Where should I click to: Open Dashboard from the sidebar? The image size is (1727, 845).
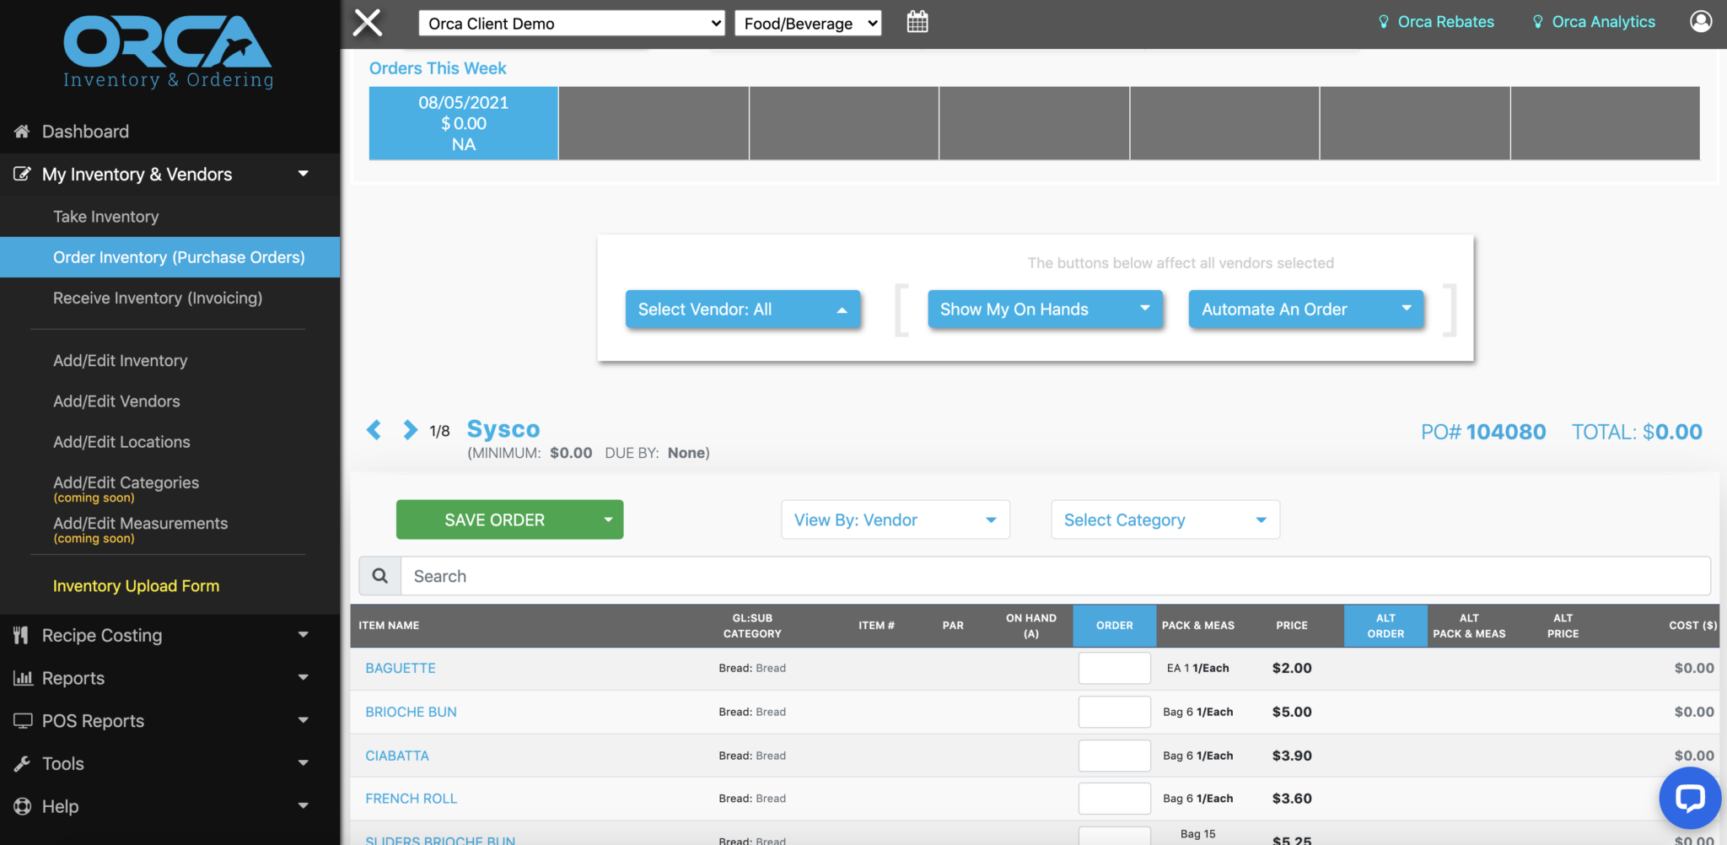85,132
